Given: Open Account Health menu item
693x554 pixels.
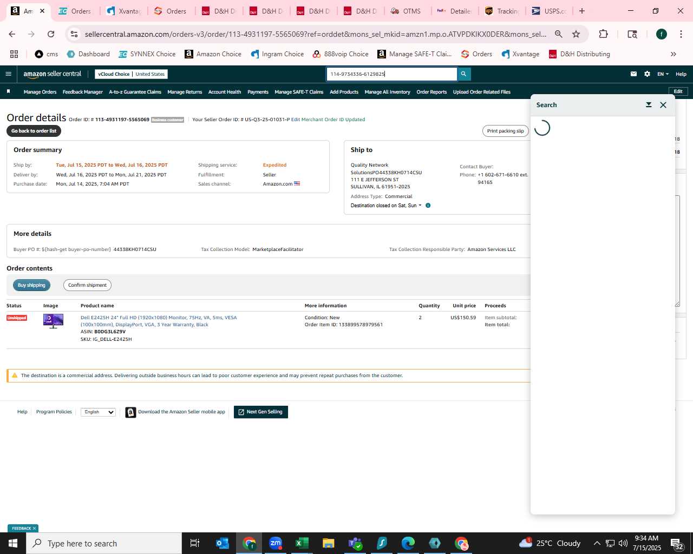Looking at the screenshot, I should (x=225, y=92).
